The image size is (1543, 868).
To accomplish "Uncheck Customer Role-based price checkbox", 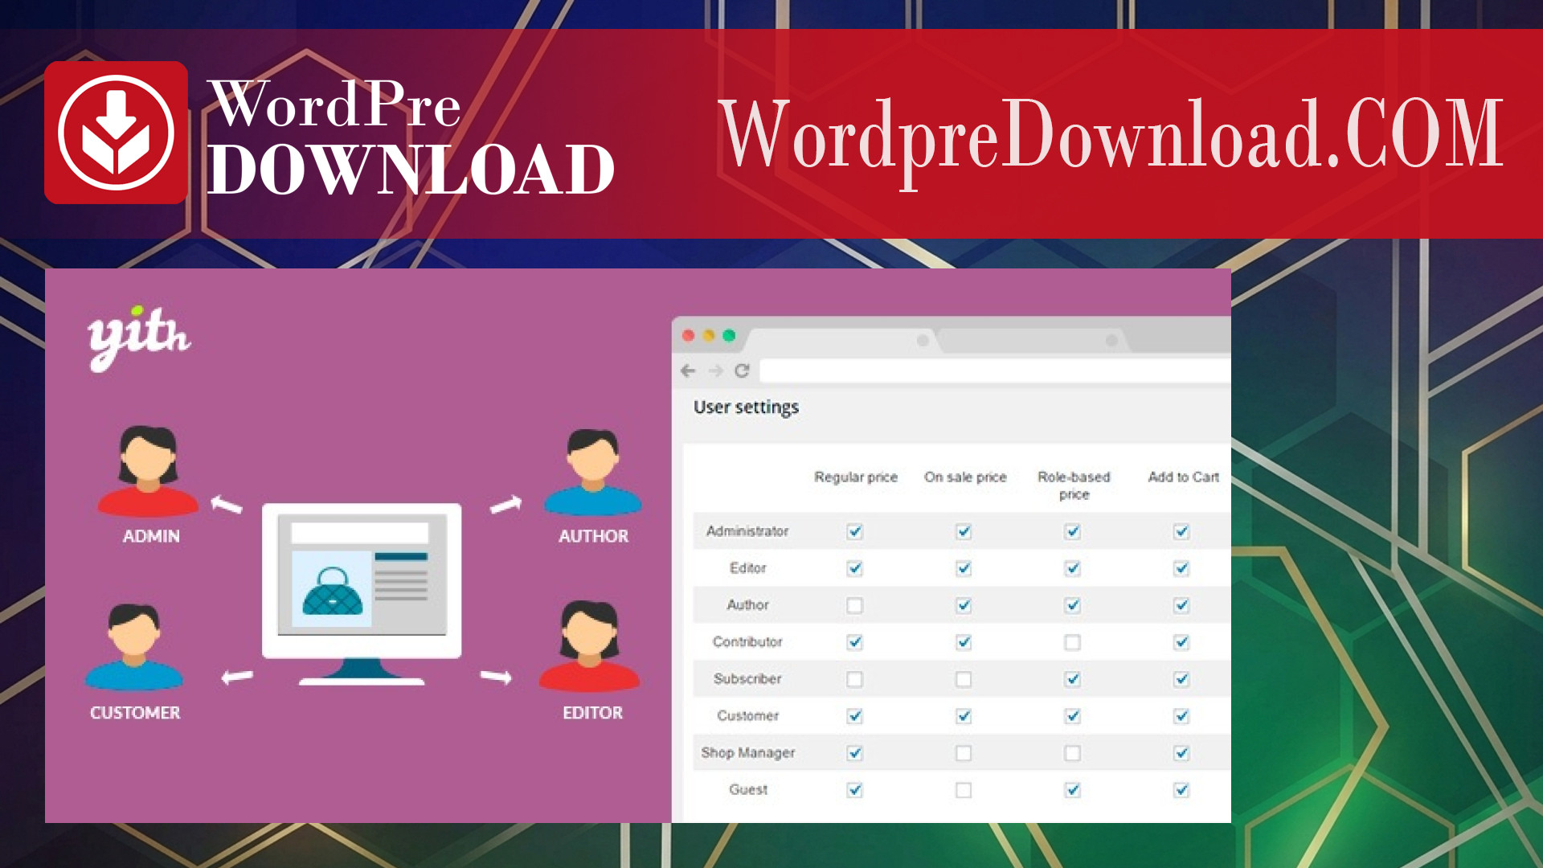I will point(1073,716).
